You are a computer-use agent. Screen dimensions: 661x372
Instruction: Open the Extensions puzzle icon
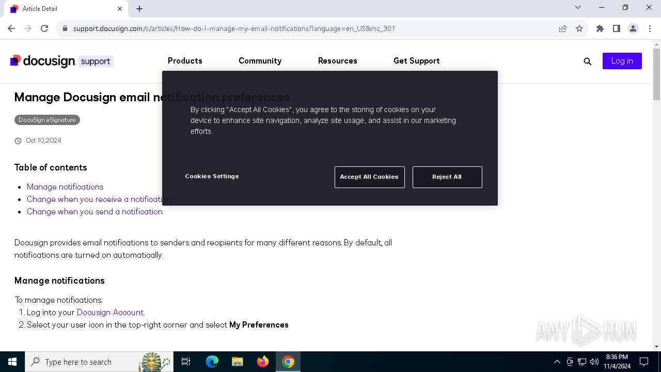coord(600,28)
